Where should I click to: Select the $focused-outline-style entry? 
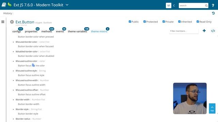tap(26, 71)
